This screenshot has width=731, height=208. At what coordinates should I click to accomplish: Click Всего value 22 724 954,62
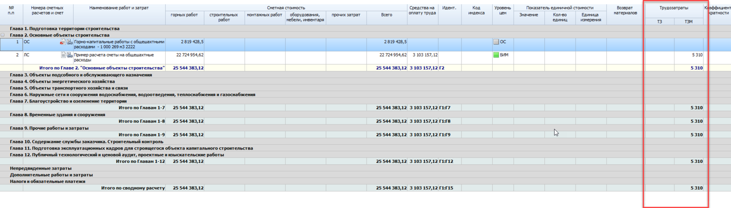(x=393, y=55)
